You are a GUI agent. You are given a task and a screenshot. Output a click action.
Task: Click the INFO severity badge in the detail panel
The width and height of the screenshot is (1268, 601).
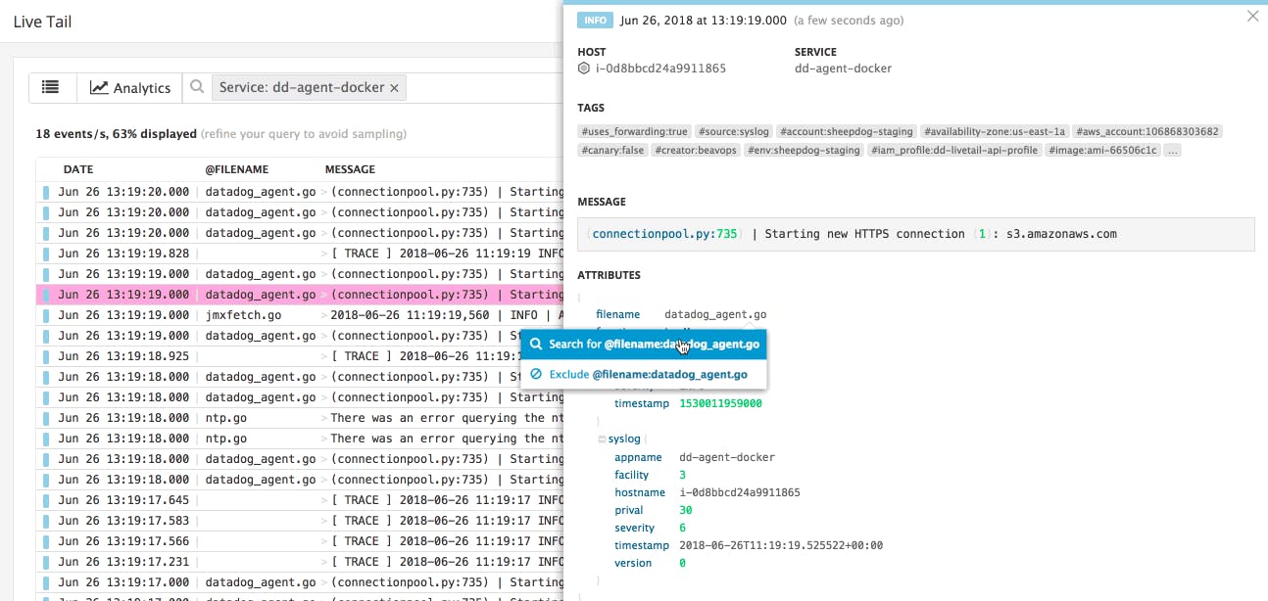595,20
